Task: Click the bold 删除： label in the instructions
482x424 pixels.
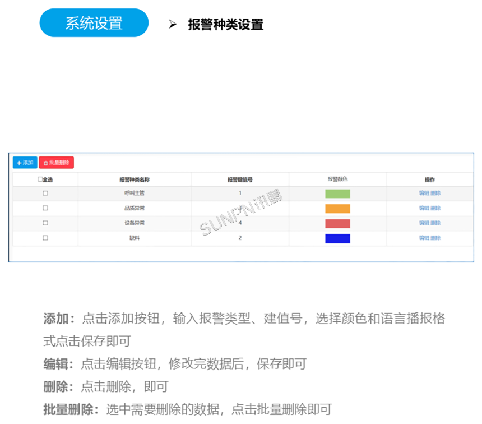Action: click(58, 387)
